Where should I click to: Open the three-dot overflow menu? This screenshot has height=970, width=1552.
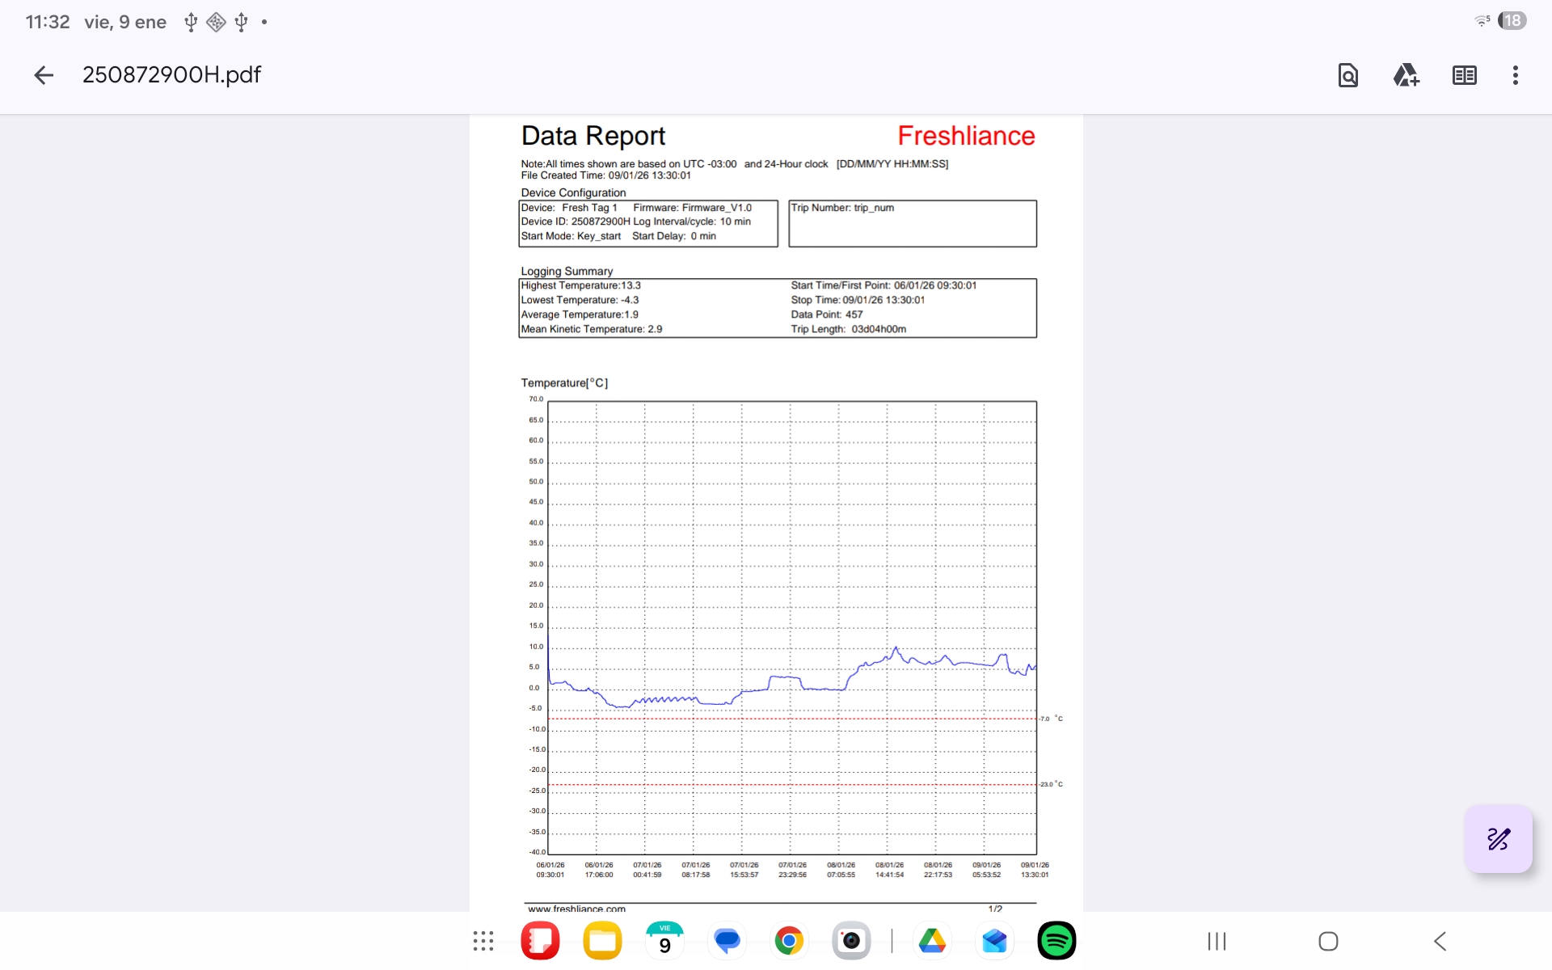tap(1515, 75)
